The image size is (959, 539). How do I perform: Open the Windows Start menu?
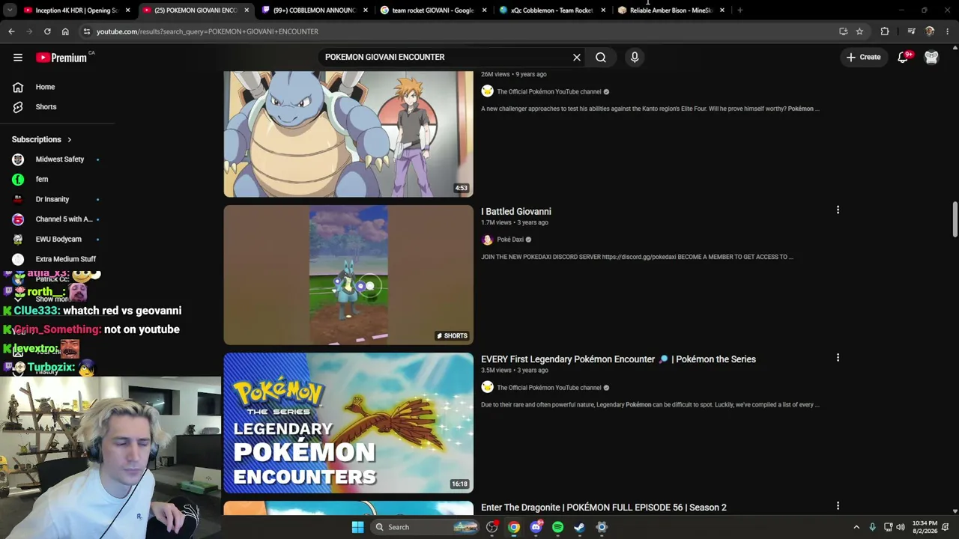(x=357, y=527)
